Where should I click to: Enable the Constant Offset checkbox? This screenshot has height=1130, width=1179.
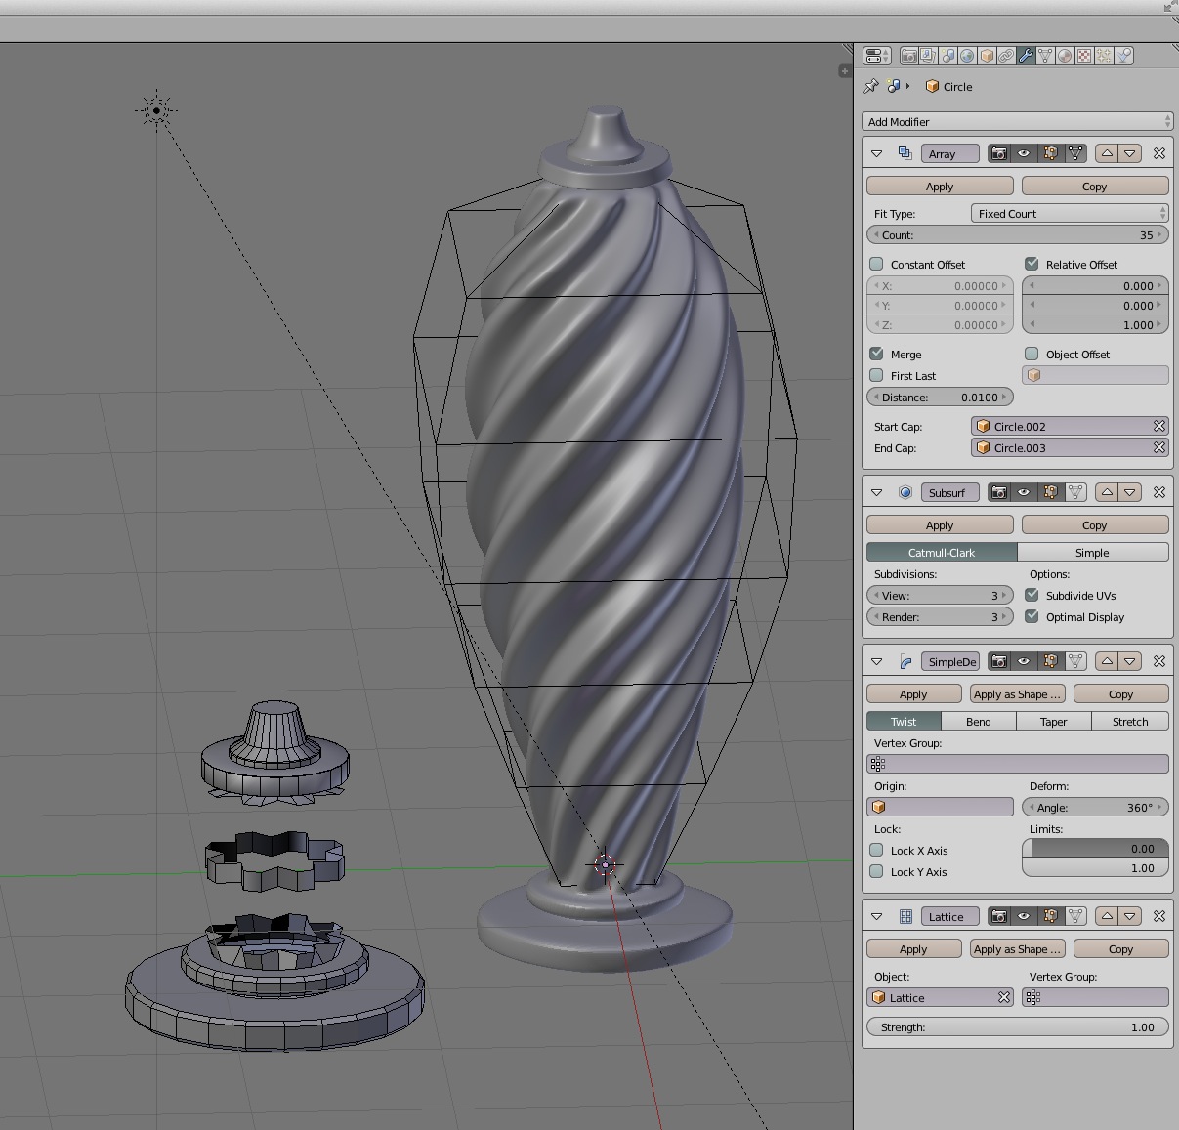876,264
